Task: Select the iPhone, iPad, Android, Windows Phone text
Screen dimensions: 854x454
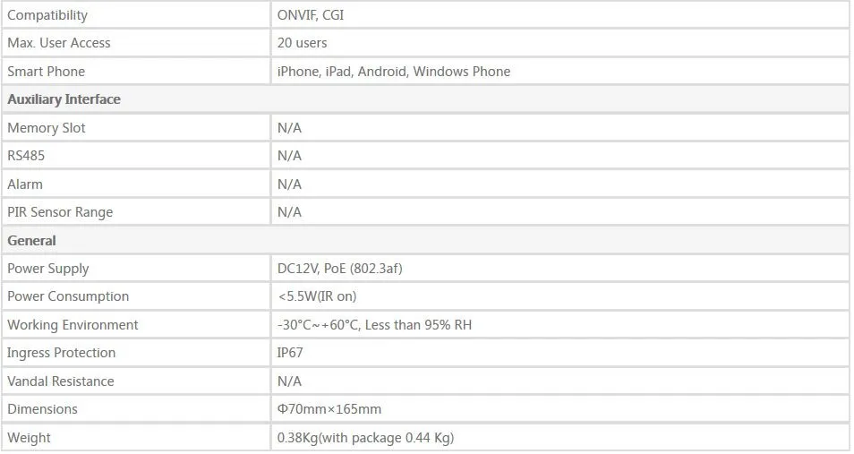Action: click(394, 72)
